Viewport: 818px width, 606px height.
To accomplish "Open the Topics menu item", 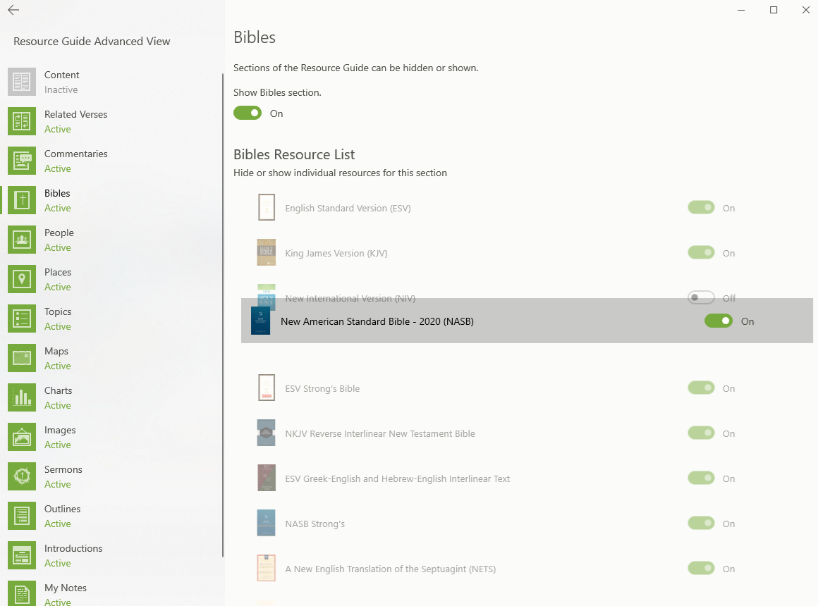I will pos(58,311).
